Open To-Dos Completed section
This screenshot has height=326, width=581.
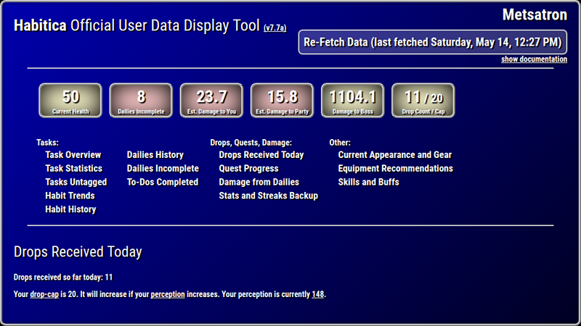coord(163,183)
